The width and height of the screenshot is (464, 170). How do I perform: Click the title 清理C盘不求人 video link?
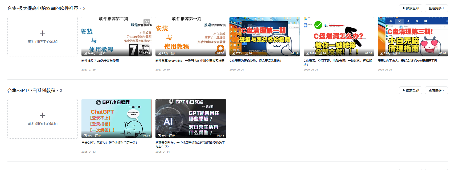click(x=407, y=61)
